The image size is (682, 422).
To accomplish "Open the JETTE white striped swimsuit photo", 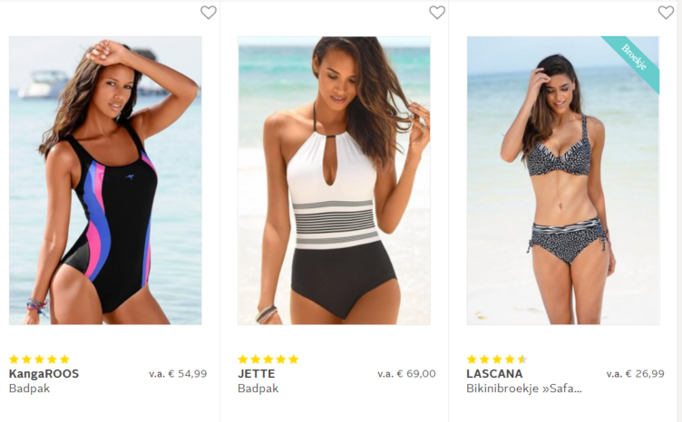I will point(334,180).
